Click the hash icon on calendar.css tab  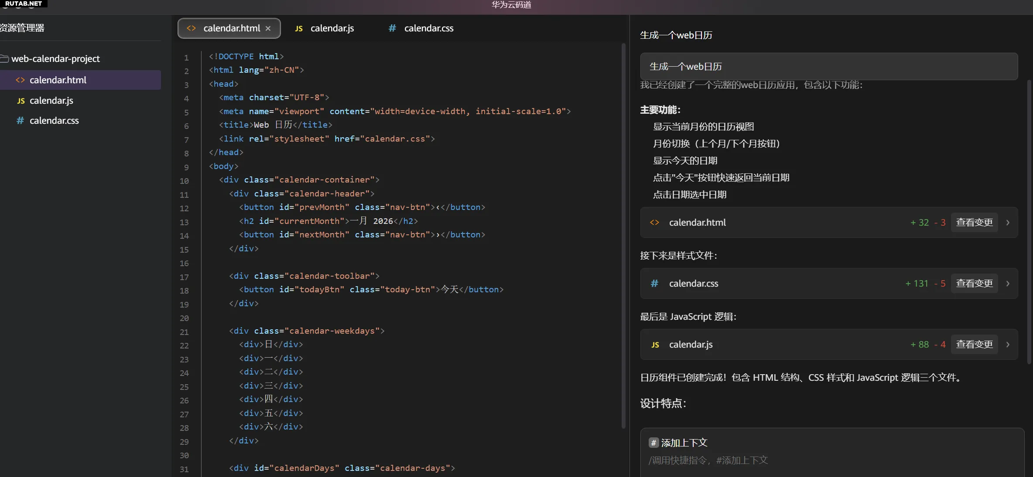(392, 28)
